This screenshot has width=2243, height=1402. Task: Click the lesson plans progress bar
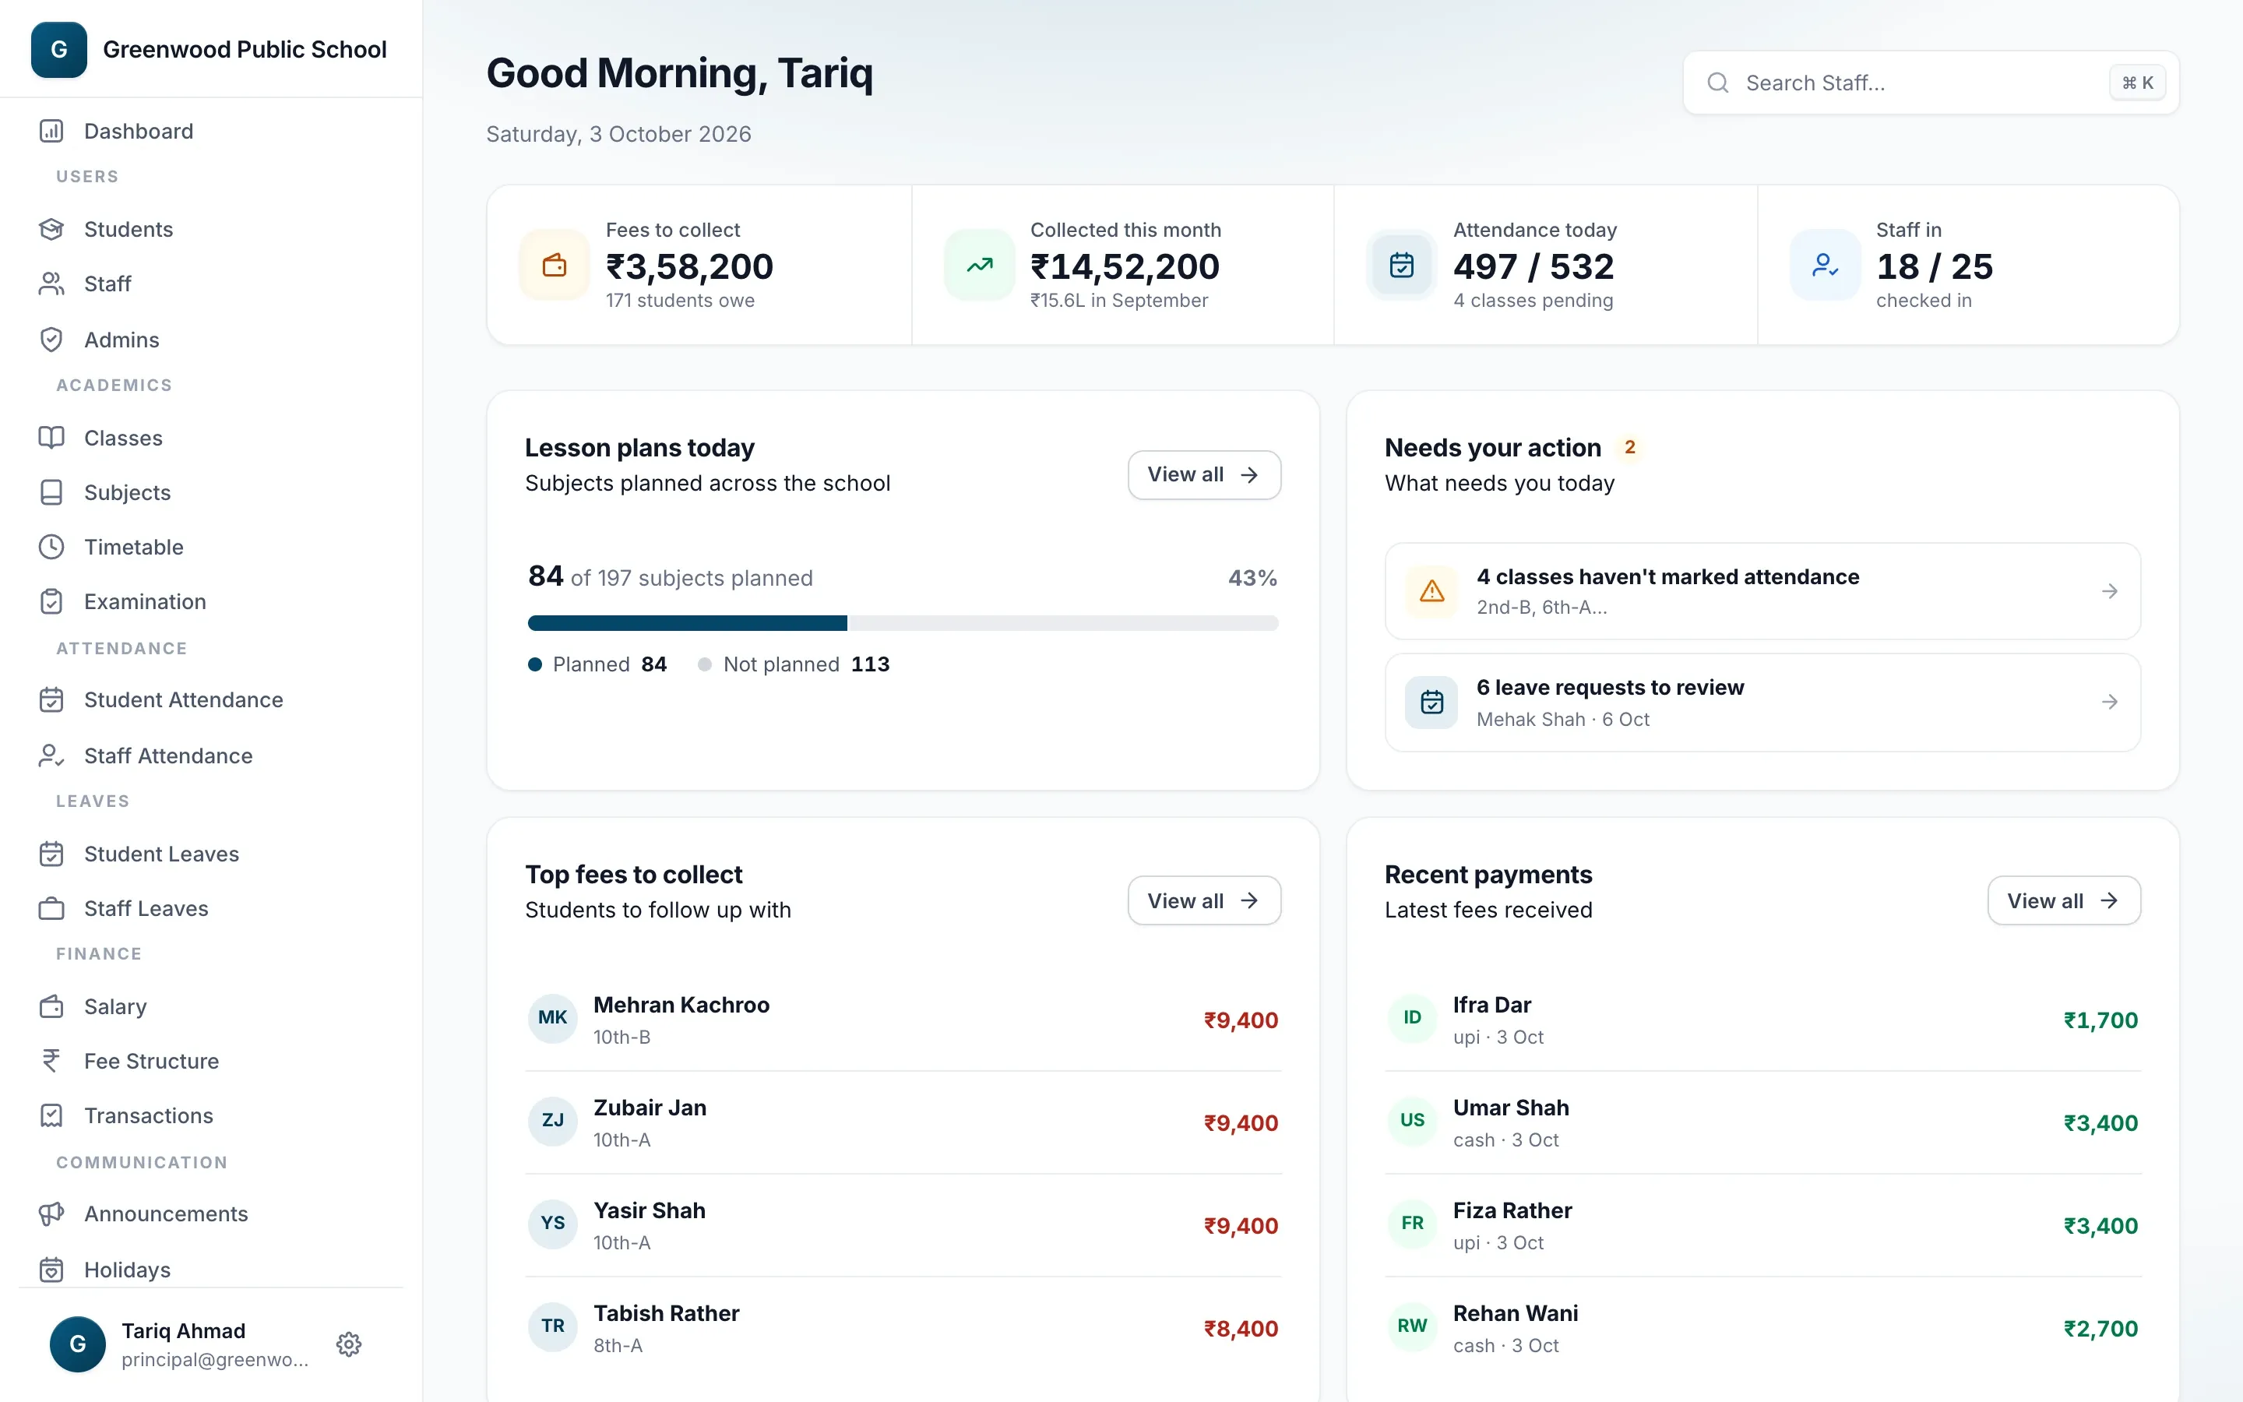tap(903, 623)
